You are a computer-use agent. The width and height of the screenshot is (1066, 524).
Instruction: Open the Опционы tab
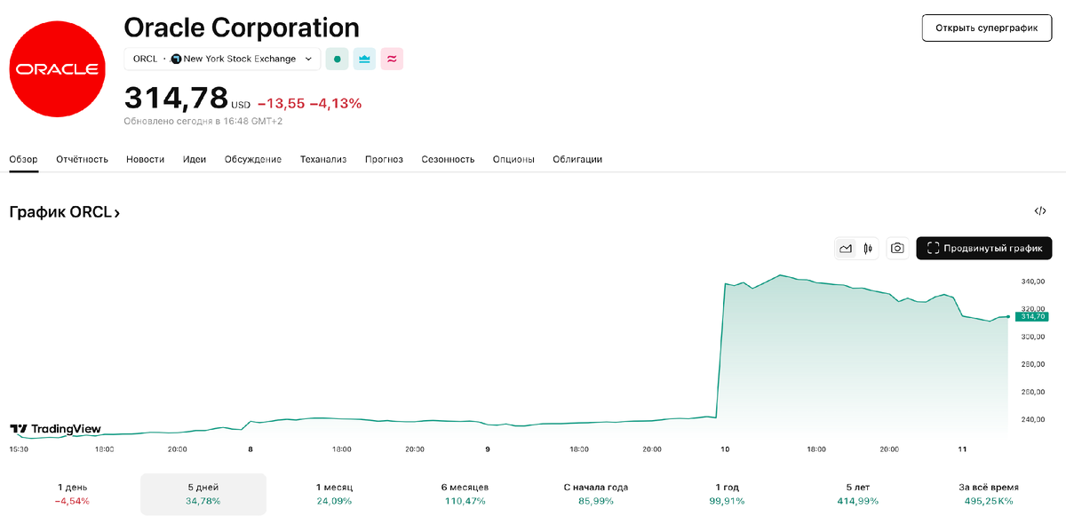pos(513,159)
